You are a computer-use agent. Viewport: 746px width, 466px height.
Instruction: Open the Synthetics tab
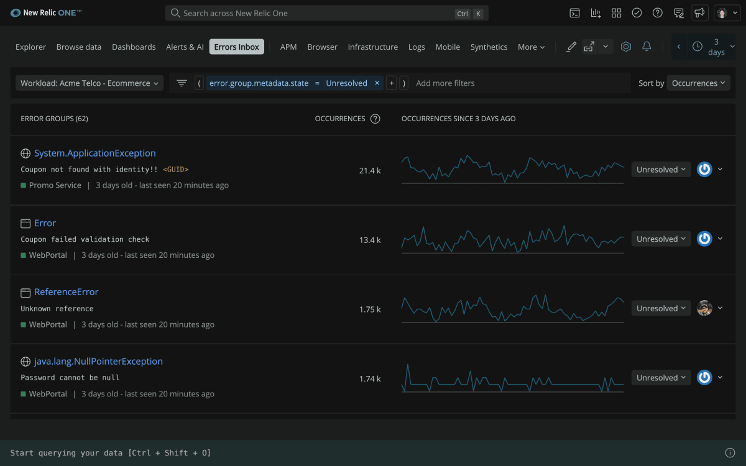tap(489, 47)
